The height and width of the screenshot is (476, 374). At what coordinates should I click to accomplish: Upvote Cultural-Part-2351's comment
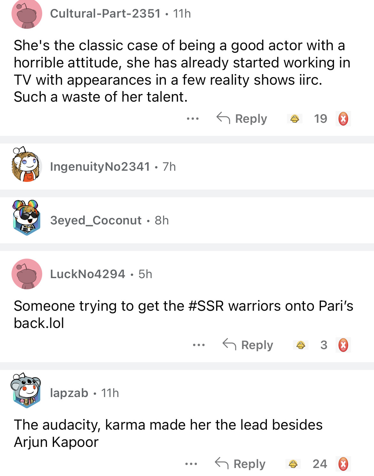coord(294,119)
